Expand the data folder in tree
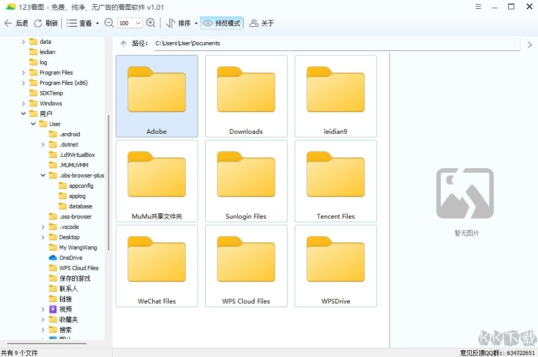Screen dimensions: 538x357 [x=23, y=42]
